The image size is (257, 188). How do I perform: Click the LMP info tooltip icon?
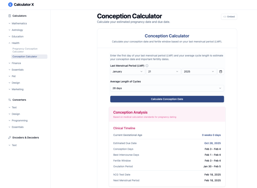[147, 66]
